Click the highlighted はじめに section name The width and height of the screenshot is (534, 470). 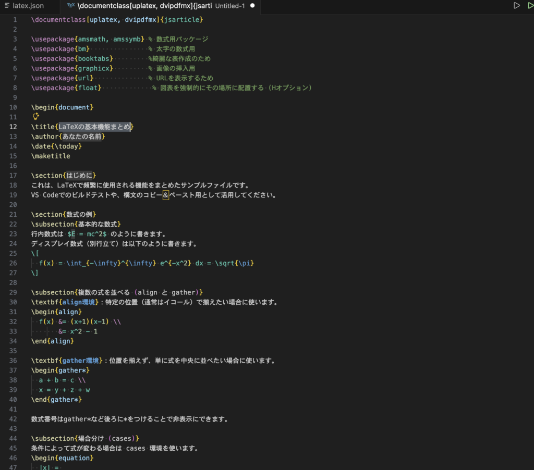[80, 176]
